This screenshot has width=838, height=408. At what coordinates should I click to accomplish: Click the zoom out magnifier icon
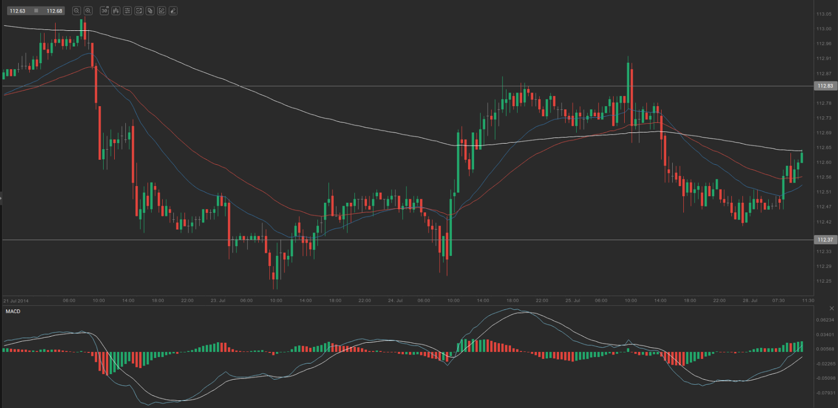click(x=76, y=11)
